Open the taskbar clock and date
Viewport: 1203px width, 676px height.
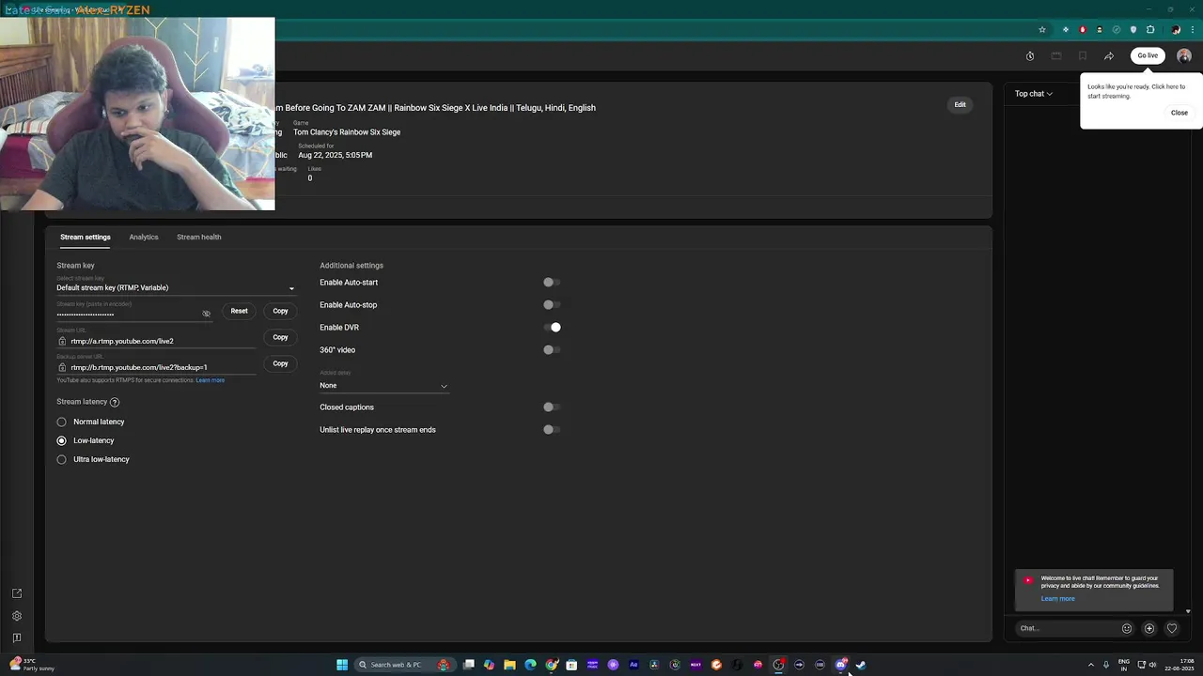click(1180, 665)
